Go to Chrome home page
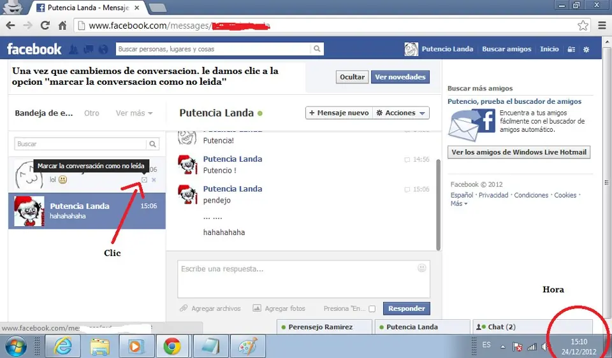The width and height of the screenshot is (612, 358). click(x=62, y=25)
